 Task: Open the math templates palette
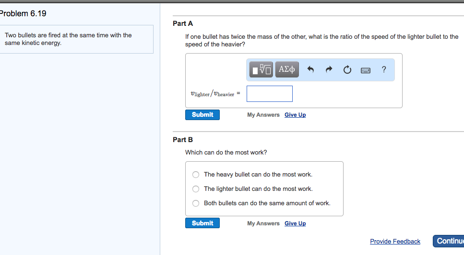[262, 69]
